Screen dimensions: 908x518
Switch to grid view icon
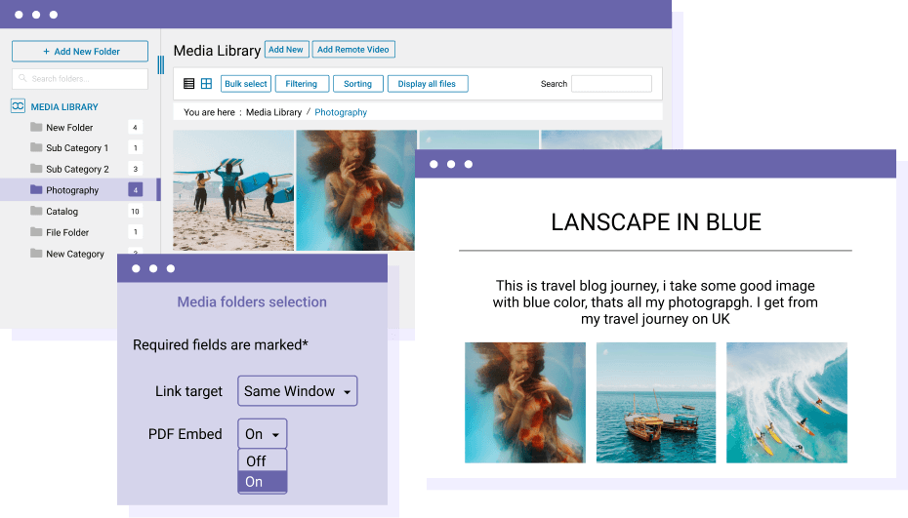coord(206,83)
